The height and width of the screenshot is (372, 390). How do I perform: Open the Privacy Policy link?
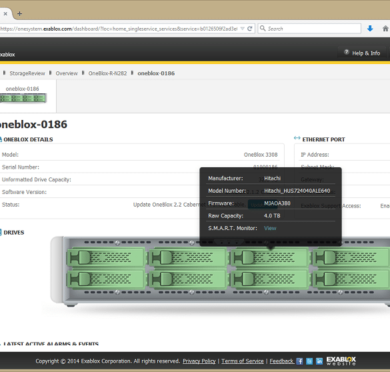[199, 361]
